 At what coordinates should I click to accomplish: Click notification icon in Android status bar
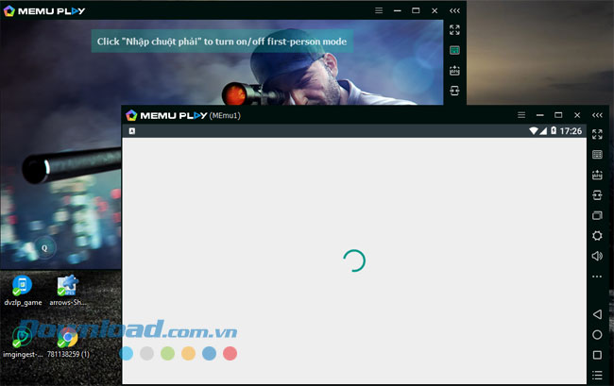click(x=132, y=131)
